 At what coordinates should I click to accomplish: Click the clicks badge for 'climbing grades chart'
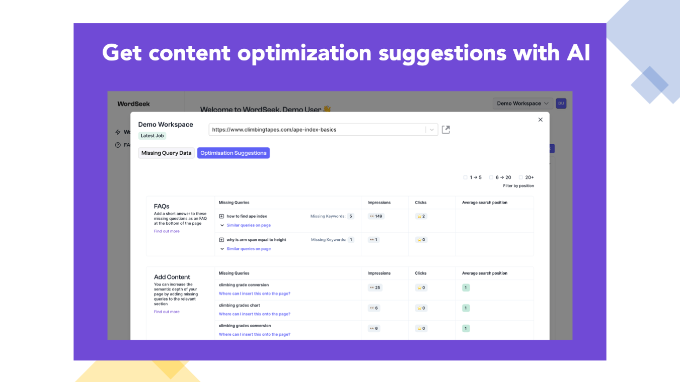[421, 308]
